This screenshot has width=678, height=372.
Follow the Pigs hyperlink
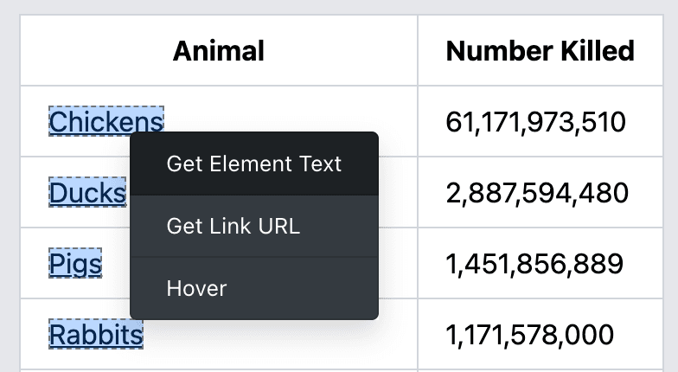click(75, 264)
